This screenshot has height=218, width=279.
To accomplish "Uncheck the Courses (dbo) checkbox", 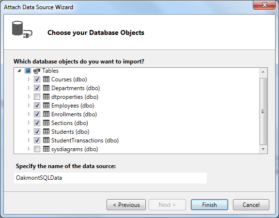I will (37, 79).
